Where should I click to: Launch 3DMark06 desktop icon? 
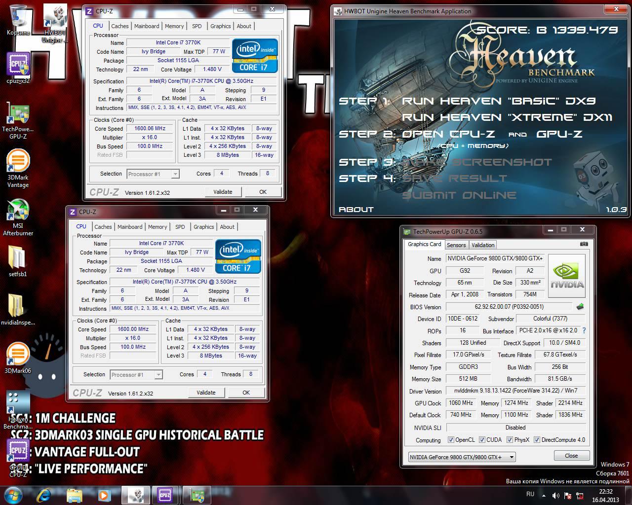(18, 354)
